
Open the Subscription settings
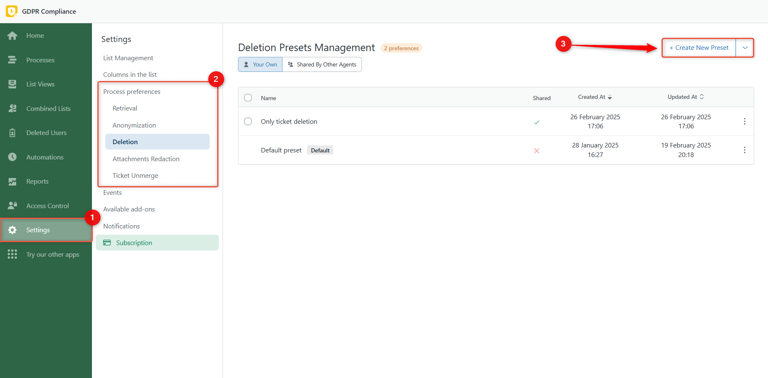click(x=134, y=243)
